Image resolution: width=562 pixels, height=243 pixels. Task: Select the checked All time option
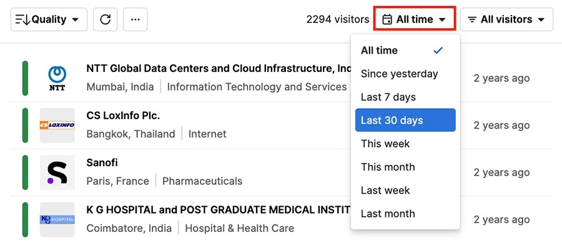tap(405, 51)
